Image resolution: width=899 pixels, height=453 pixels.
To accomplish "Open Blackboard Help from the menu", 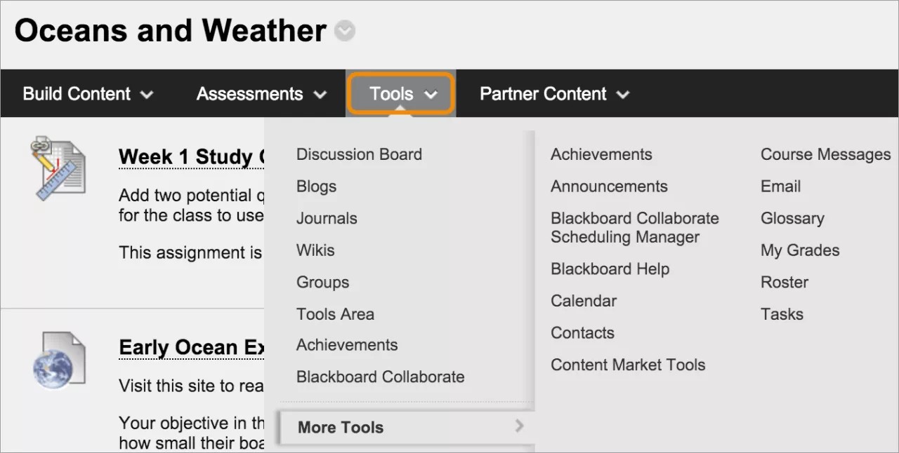I will click(610, 269).
